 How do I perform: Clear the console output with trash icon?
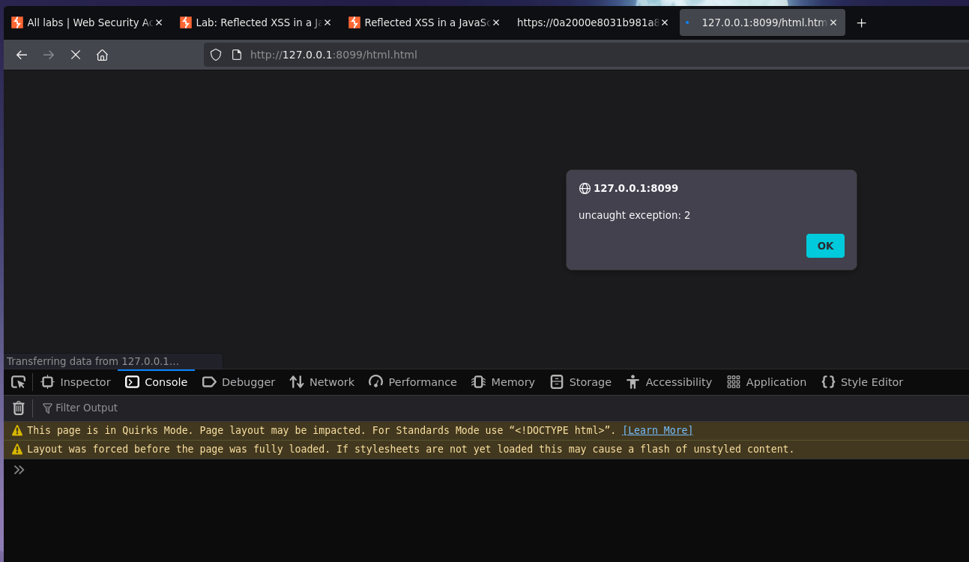click(x=19, y=408)
